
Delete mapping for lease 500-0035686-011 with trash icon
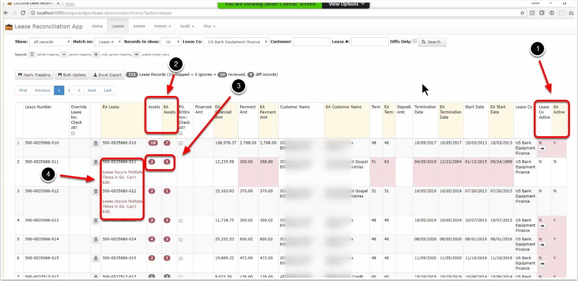coord(96,162)
